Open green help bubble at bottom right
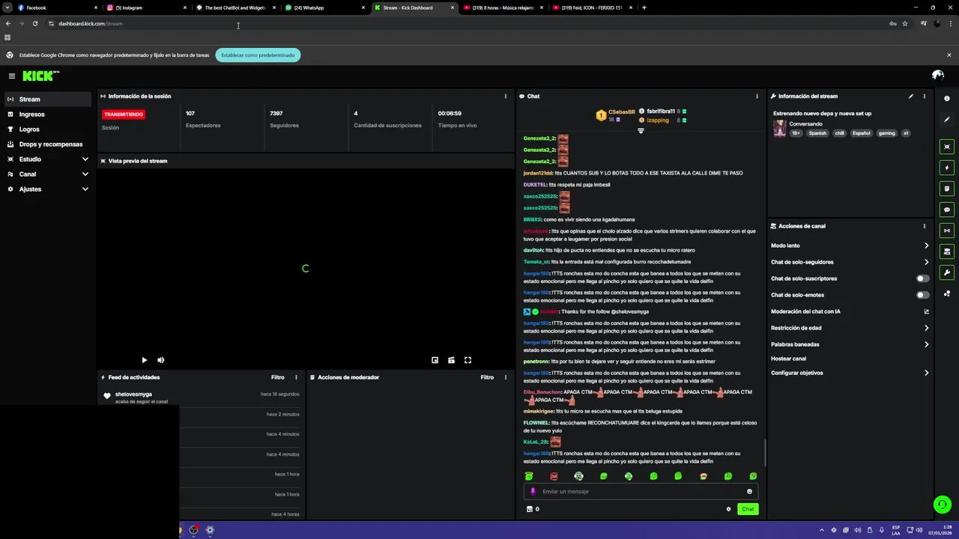959x539 pixels. pos(943,505)
